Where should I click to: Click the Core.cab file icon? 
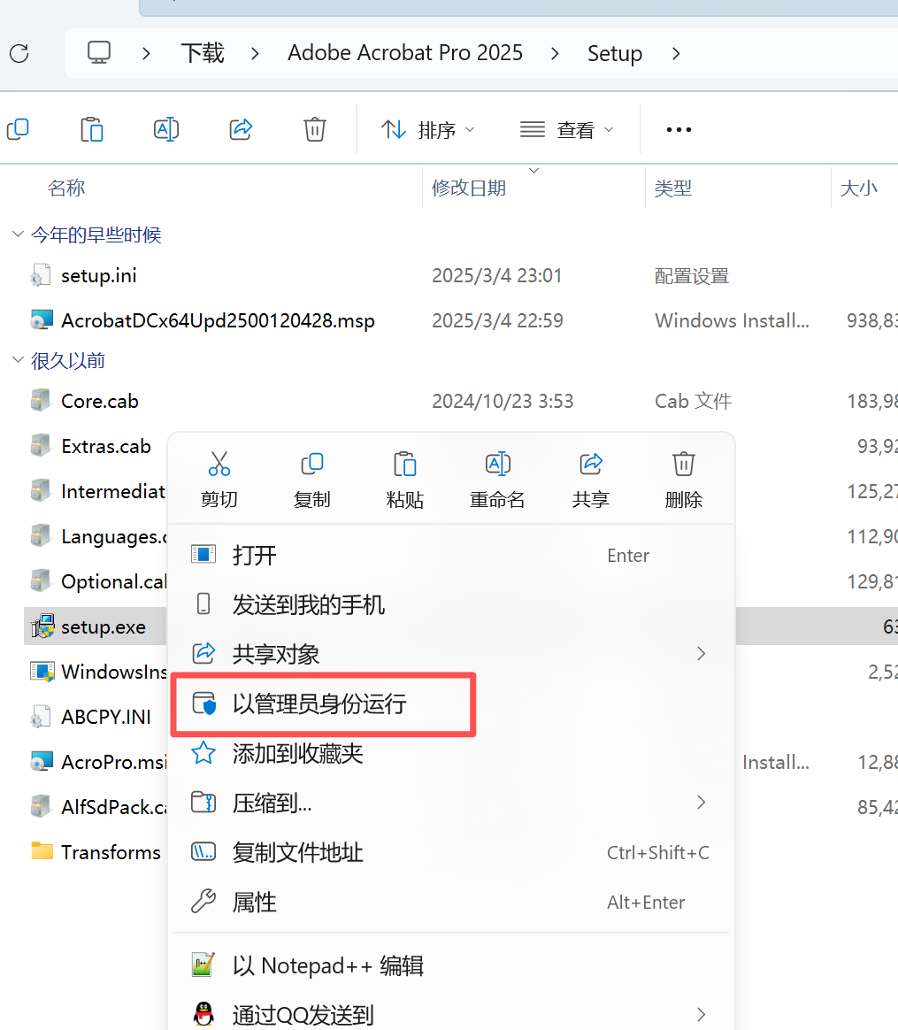coord(42,401)
